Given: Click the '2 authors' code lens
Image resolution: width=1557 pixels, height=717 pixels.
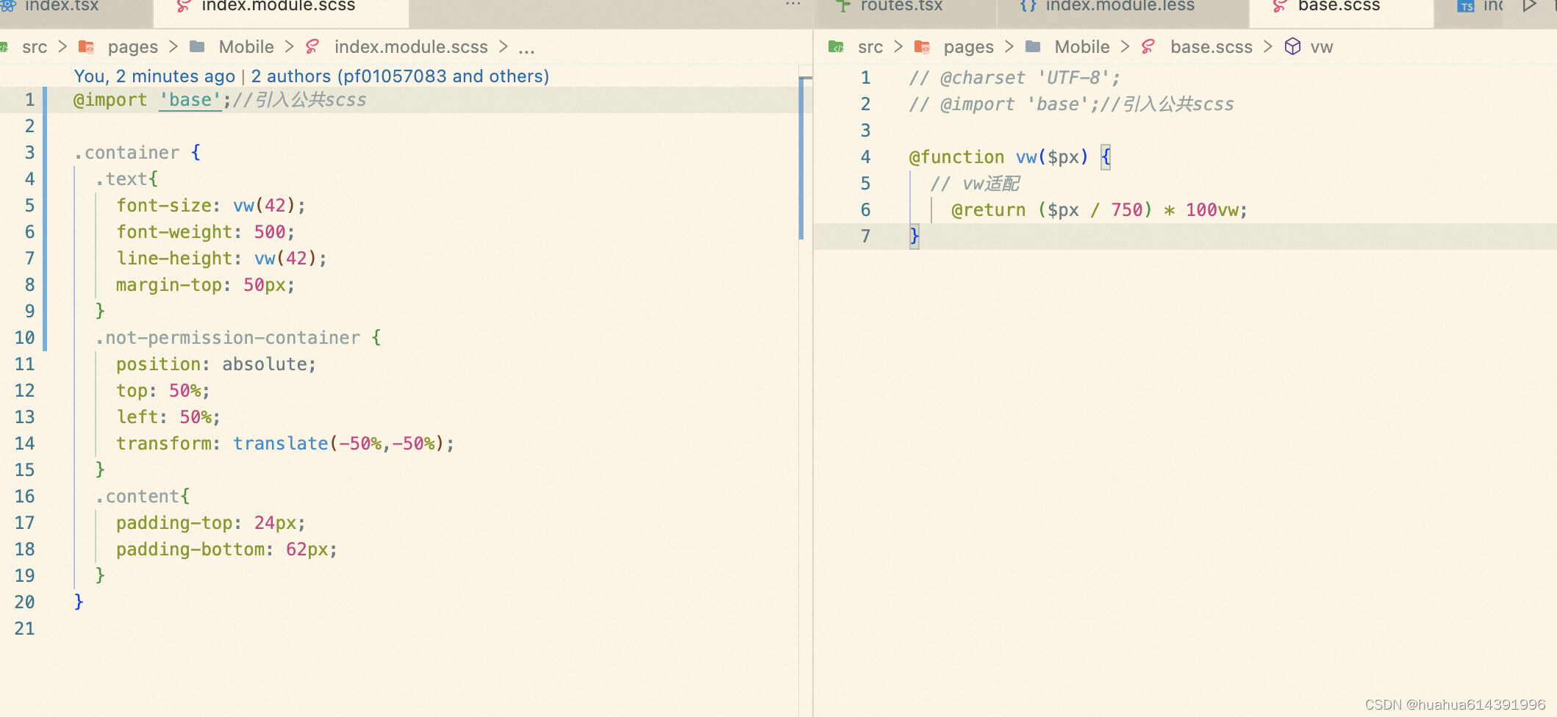Looking at the screenshot, I should tap(400, 76).
